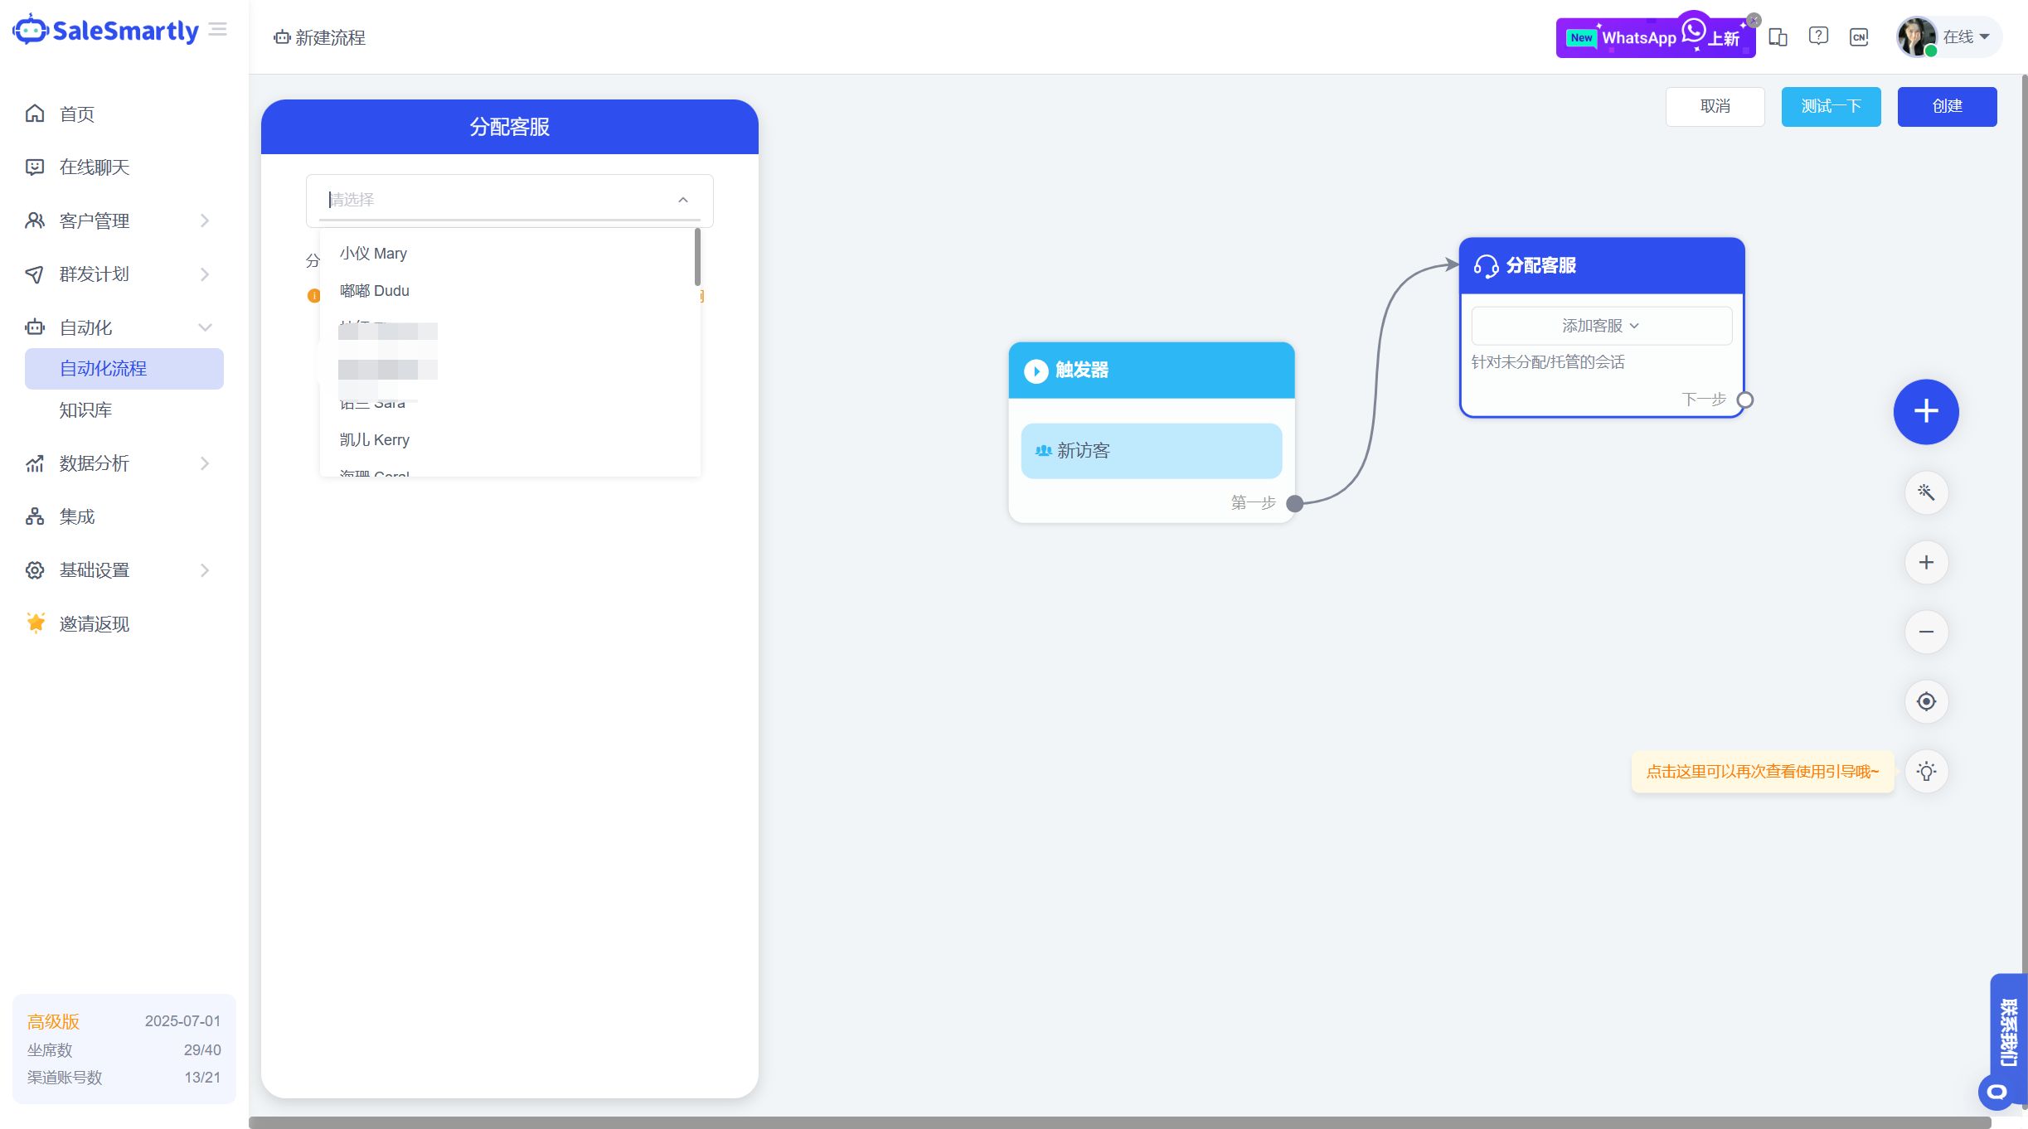Click the 创建 button

coord(1946,106)
